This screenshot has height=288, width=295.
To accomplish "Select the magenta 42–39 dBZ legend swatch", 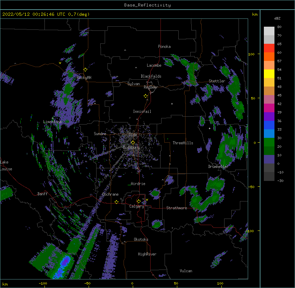I will coord(269,108).
